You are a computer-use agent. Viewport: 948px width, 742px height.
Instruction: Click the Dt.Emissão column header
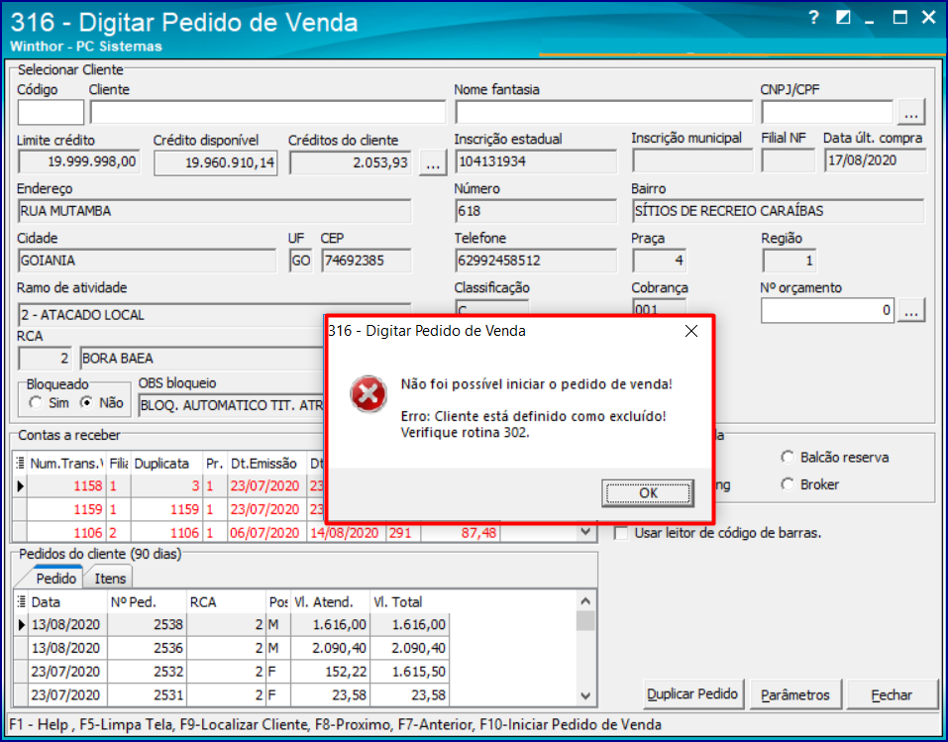point(266,464)
